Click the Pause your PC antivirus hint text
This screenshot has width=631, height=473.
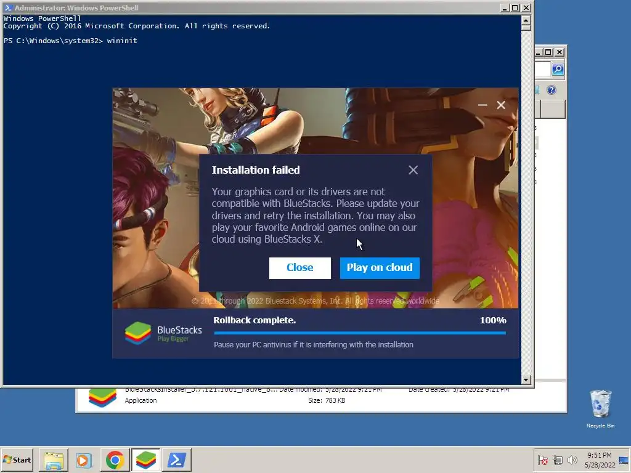click(314, 345)
